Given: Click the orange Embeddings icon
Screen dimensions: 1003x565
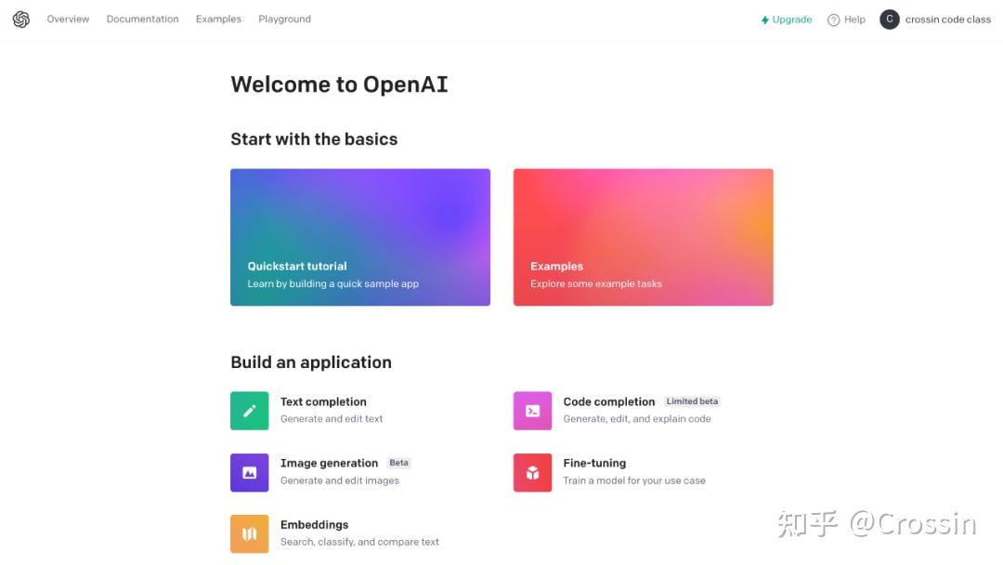Looking at the screenshot, I should click(250, 533).
